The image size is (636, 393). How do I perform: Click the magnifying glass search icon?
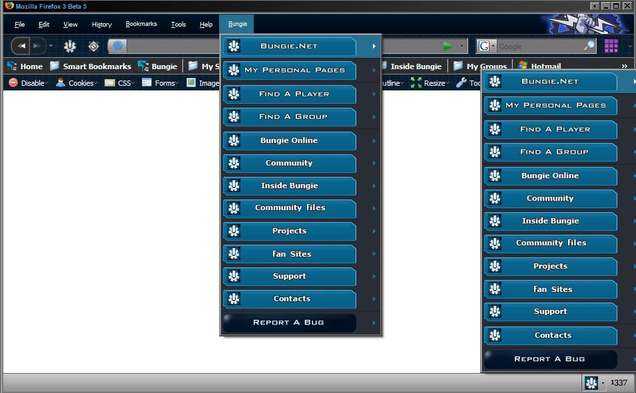(589, 46)
